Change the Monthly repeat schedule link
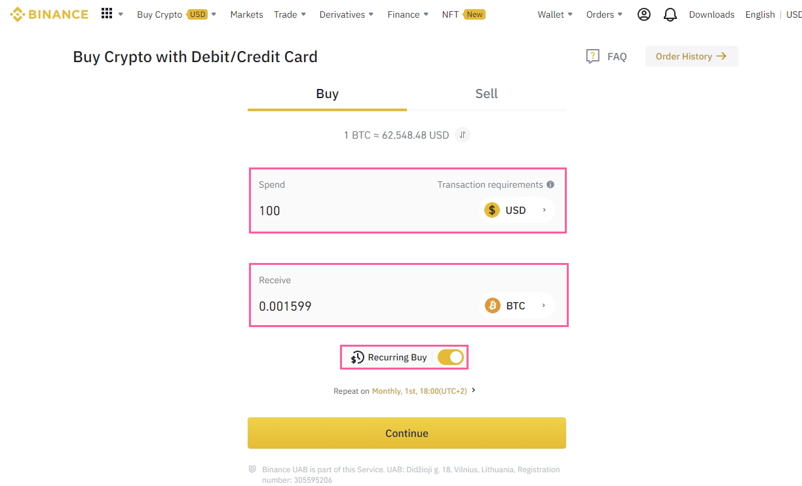 (x=419, y=391)
